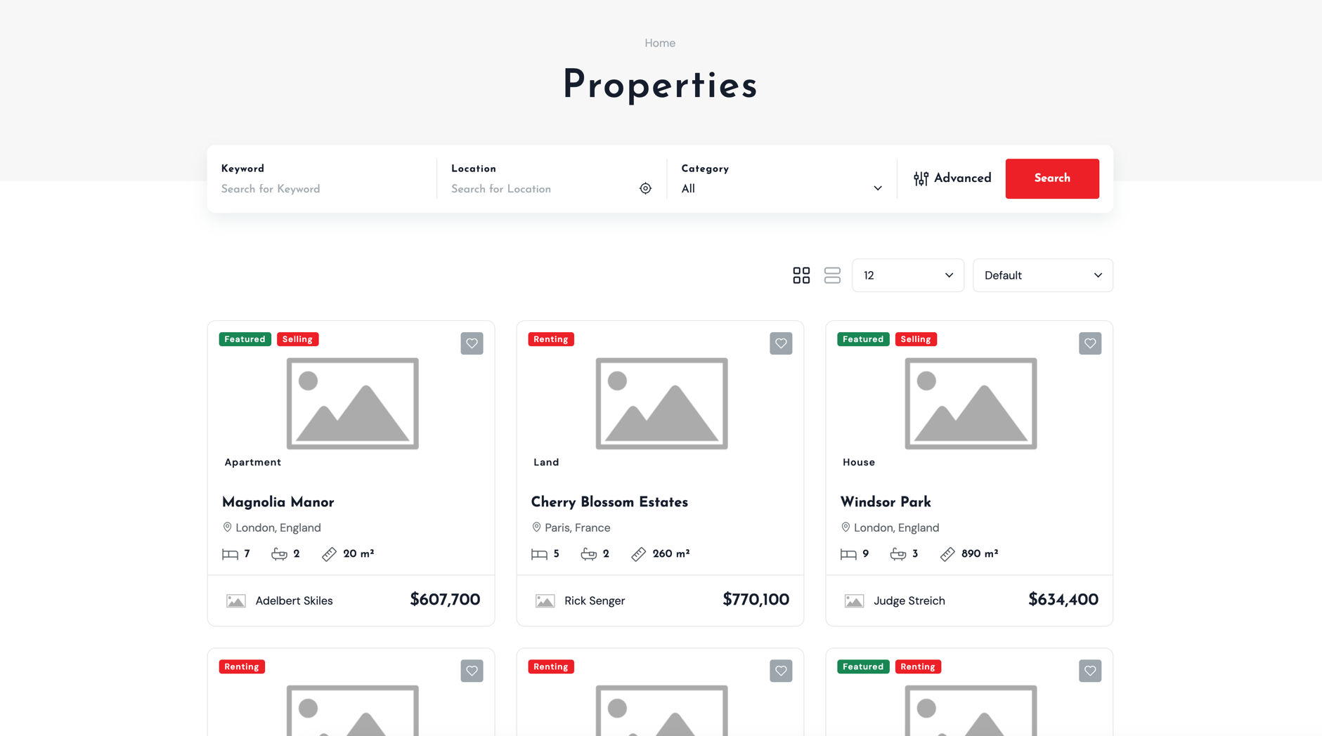Click Rick Senger agent avatar icon
The width and height of the screenshot is (1322, 736).
[545, 601]
